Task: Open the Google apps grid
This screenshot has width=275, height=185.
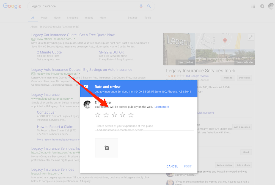Action: (253, 6)
